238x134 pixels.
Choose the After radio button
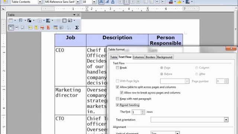click(x=197, y=74)
